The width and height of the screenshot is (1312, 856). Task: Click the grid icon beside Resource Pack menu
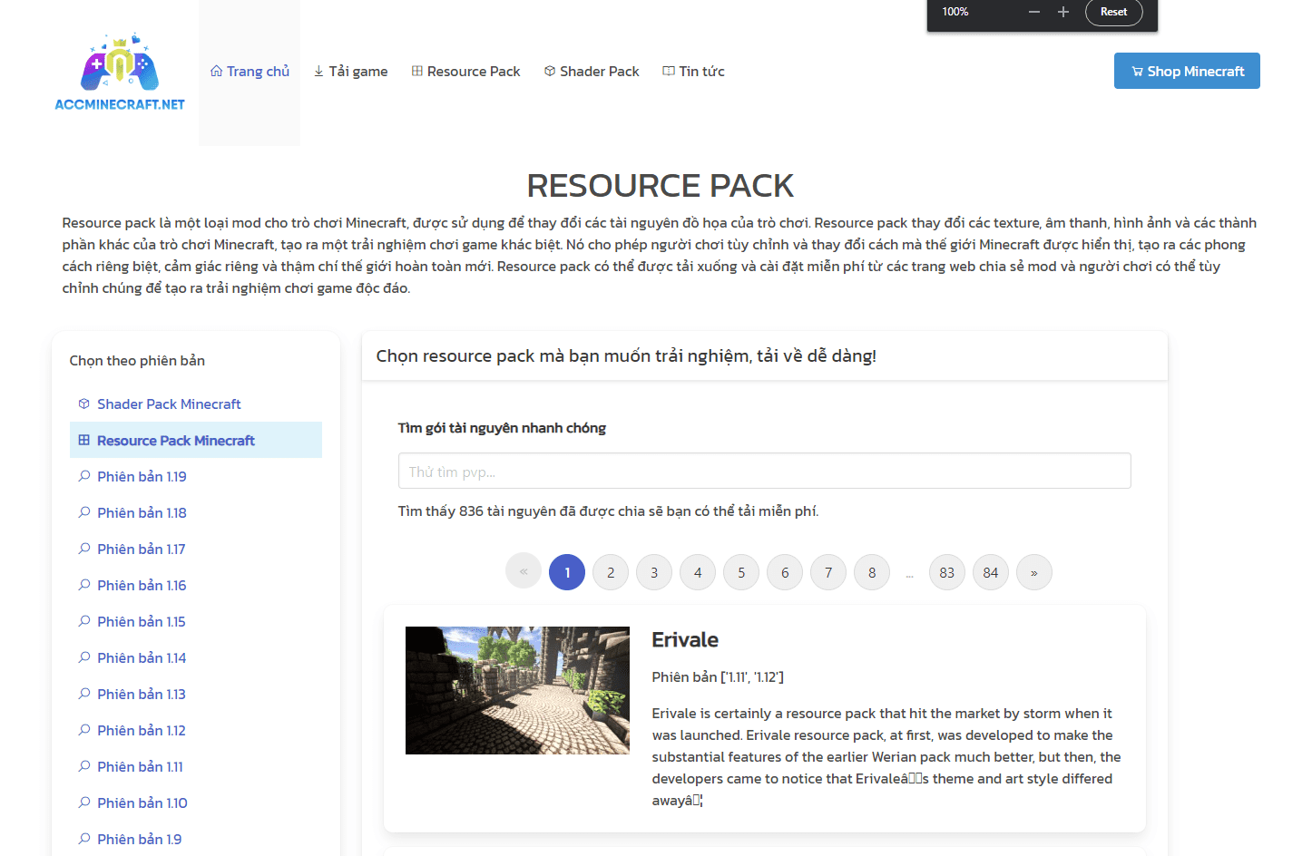point(417,71)
